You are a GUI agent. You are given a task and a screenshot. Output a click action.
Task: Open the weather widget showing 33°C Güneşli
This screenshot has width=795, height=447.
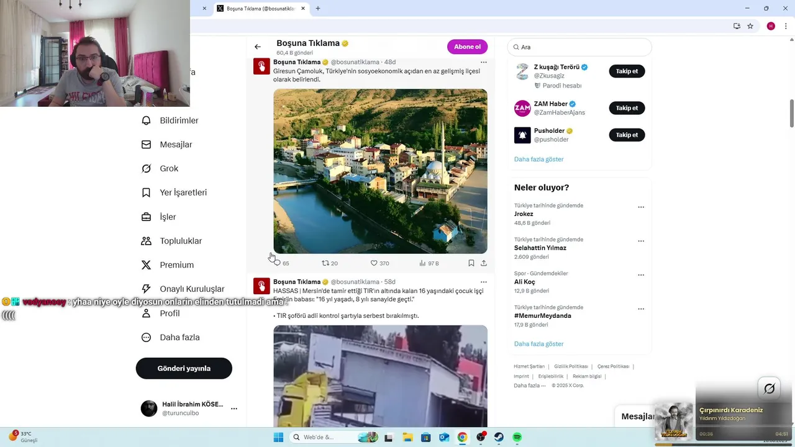coord(24,436)
